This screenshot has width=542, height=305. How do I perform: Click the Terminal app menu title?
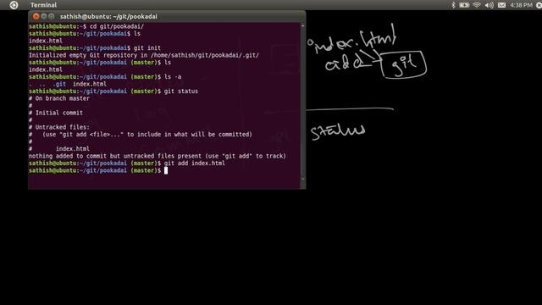[43, 5]
